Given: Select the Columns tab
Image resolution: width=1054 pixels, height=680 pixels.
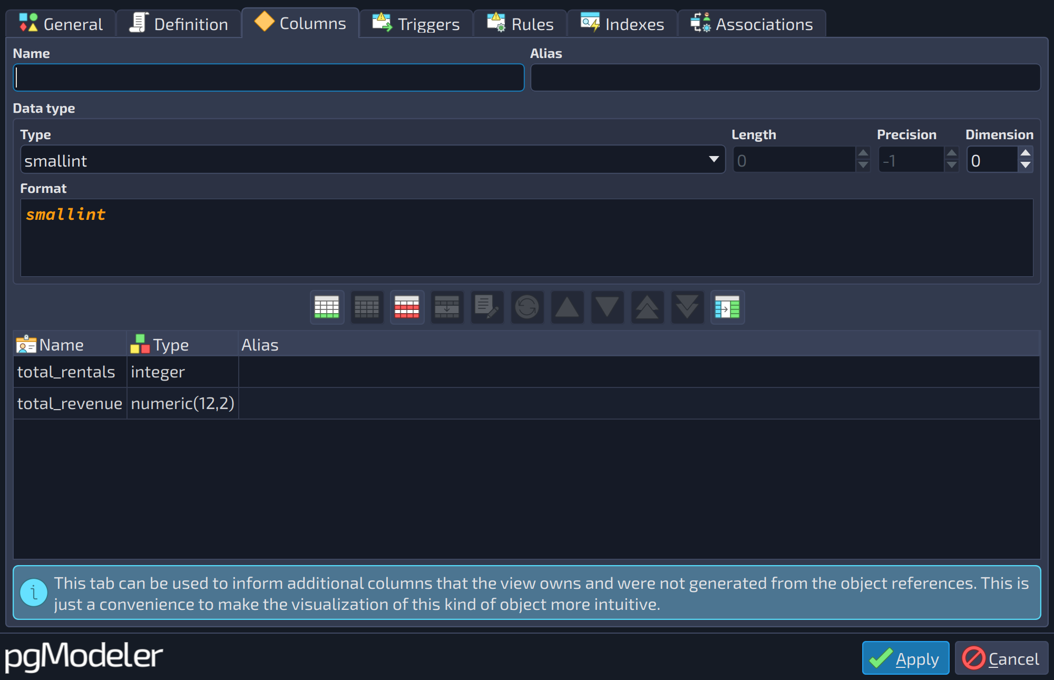Looking at the screenshot, I should (x=300, y=23).
